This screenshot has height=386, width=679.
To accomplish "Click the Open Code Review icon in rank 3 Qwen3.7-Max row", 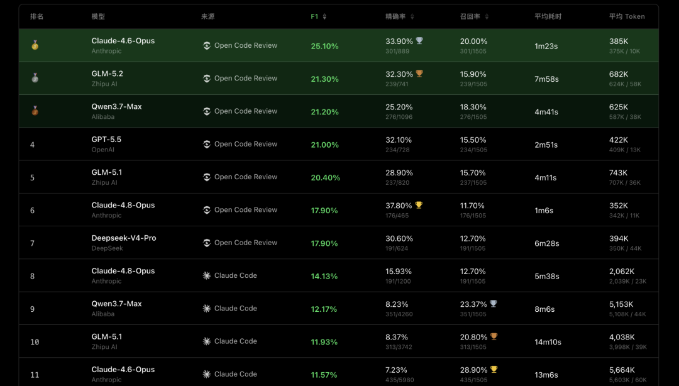I will (207, 111).
